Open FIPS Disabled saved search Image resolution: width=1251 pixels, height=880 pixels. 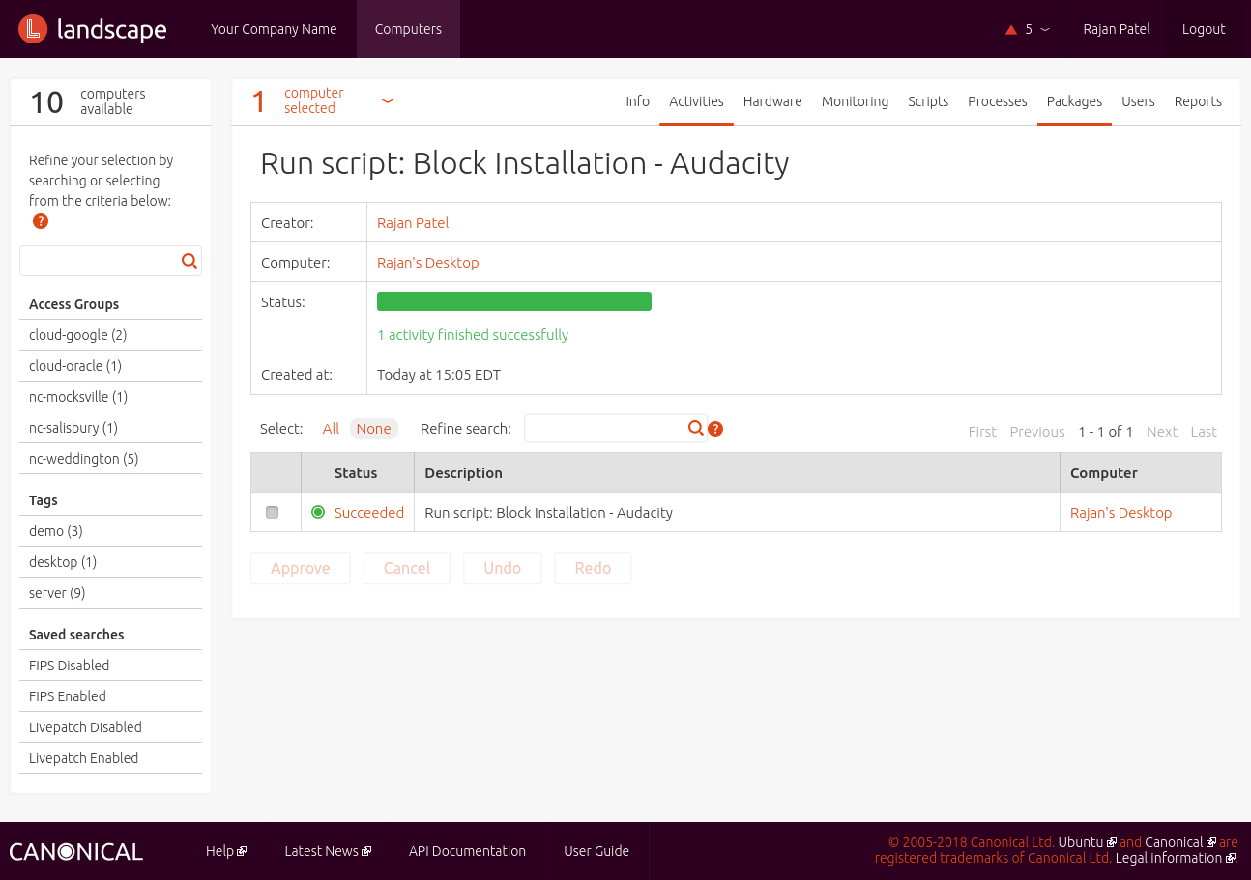(69, 666)
